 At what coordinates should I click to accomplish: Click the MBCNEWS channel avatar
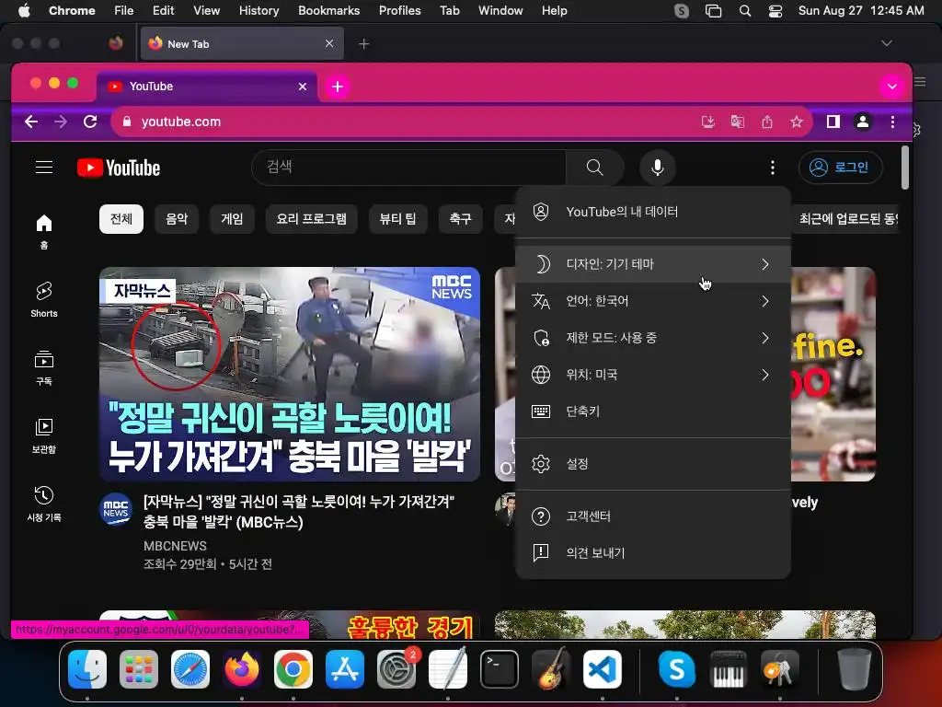pos(115,508)
